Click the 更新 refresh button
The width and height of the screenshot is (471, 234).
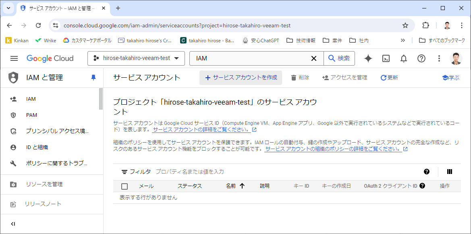[389, 78]
